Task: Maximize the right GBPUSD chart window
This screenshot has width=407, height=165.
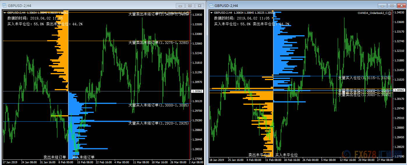Action: (392, 6)
